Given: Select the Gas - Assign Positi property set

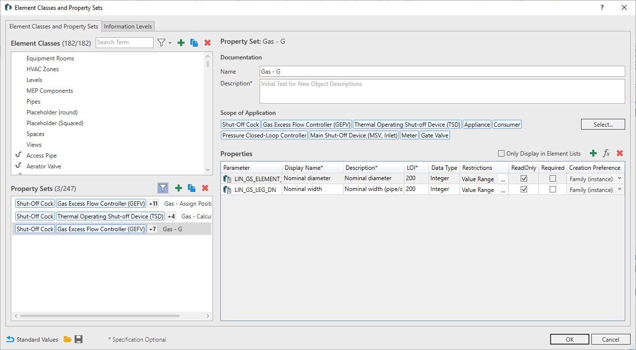Looking at the screenshot, I should [x=112, y=203].
